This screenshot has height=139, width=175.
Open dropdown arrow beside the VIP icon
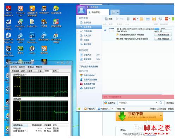pyautogui.click(x=170, y=19)
